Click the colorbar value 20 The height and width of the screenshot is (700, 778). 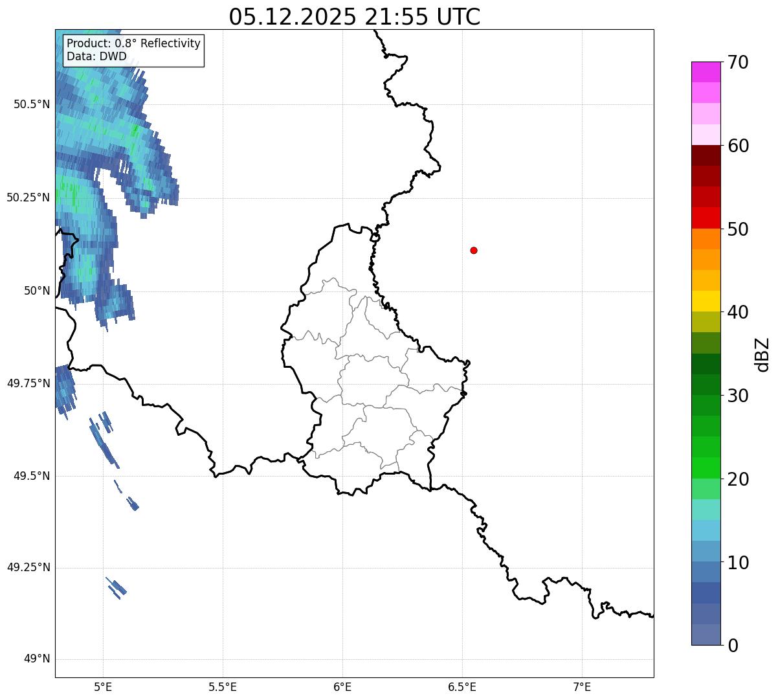[x=738, y=479]
